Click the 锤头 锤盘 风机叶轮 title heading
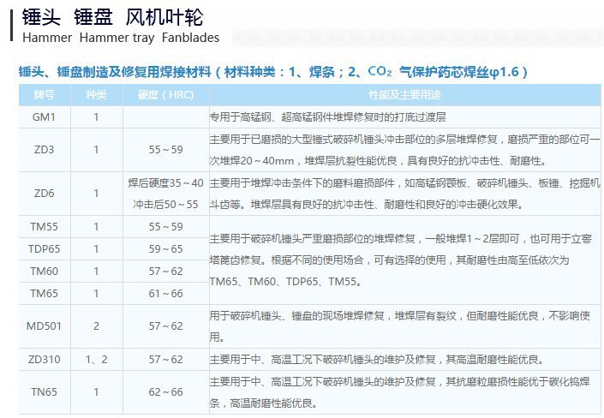The width and height of the screenshot is (604, 418). pyautogui.click(x=112, y=16)
